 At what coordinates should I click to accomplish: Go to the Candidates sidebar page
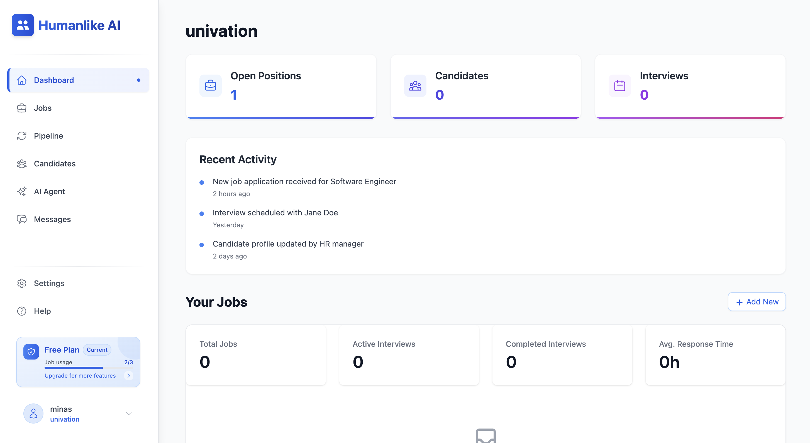point(55,164)
